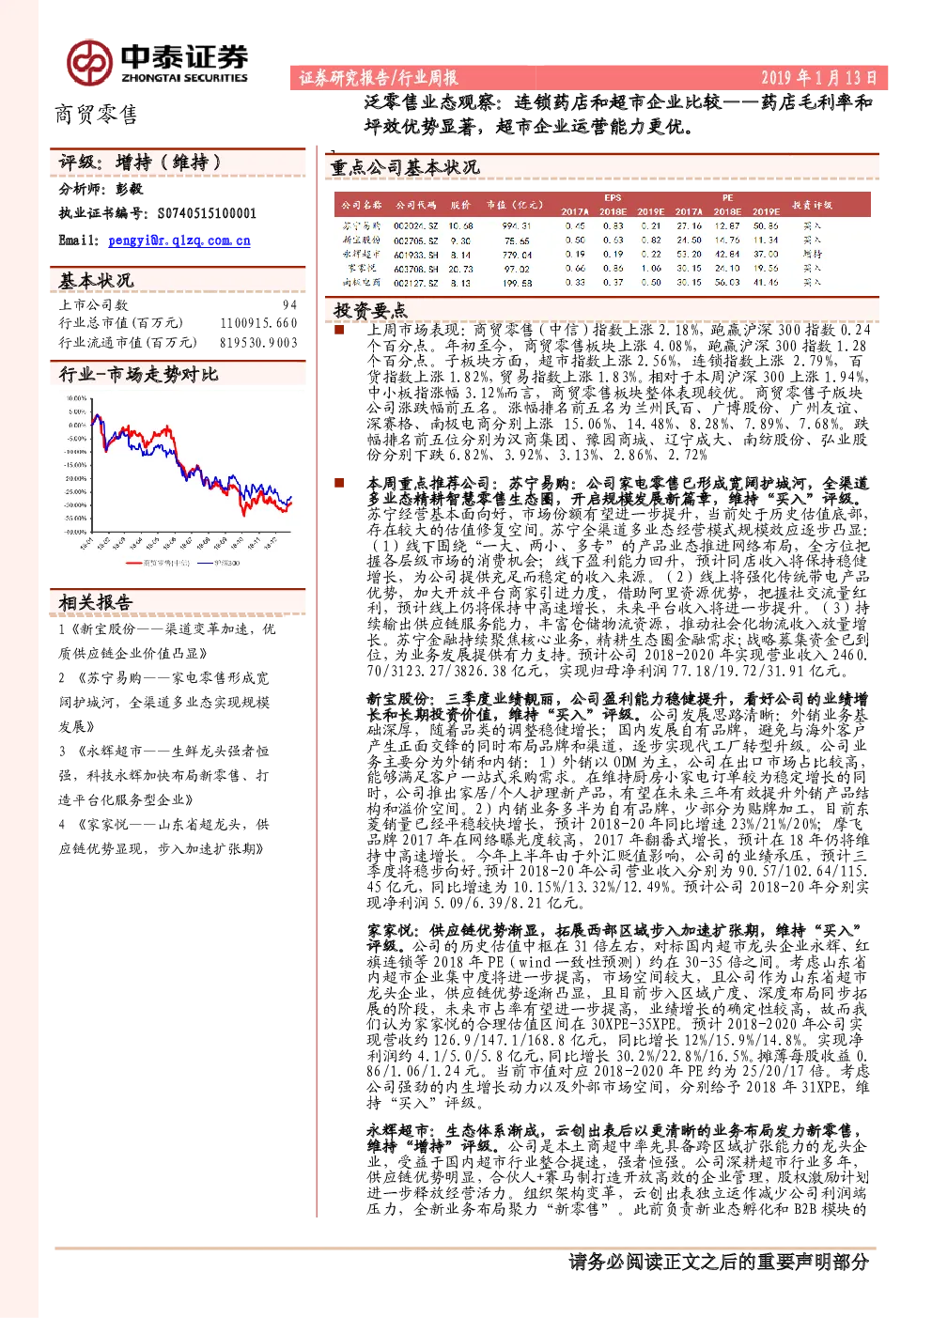Click the total market value 1100915.660
Image resolution: width=932 pixels, height=1318 pixels.
point(258,323)
